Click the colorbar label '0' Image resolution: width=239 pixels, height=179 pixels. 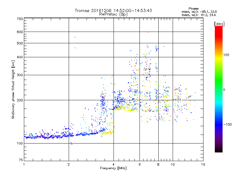[224, 89]
